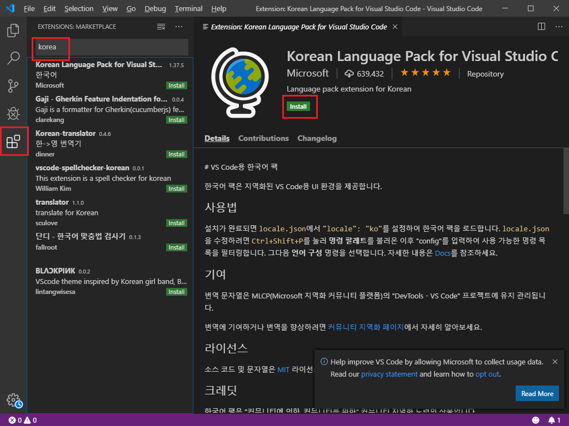Image resolution: width=569 pixels, height=426 pixels.
Task: Select Gaji - Gherkin Feature Indentation entry
Action: click(x=110, y=109)
